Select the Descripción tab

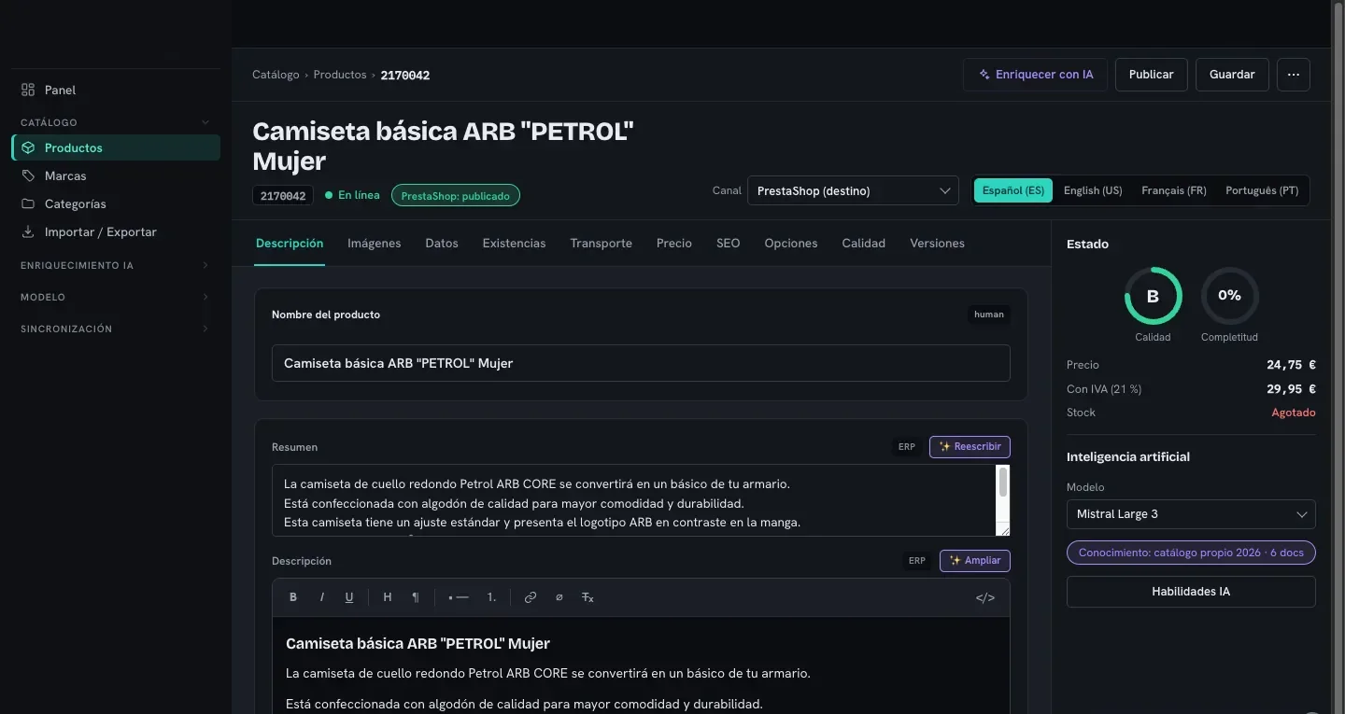coord(290,243)
